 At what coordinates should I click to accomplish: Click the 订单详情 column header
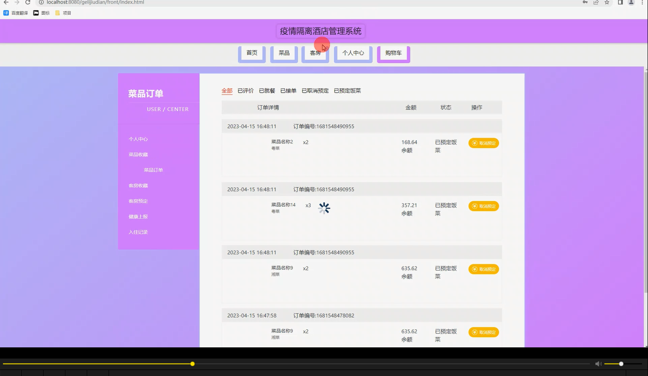point(268,107)
